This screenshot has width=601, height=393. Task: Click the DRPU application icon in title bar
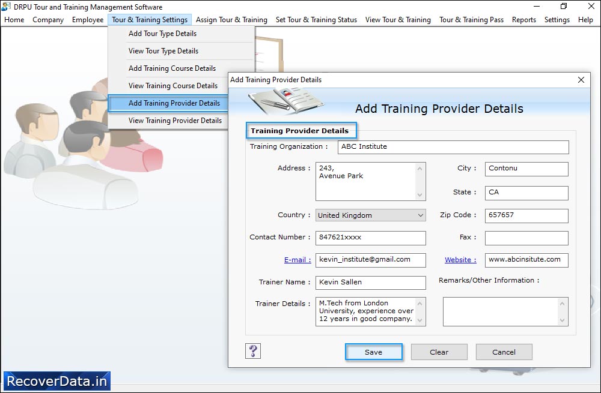pyautogui.click(x=6, y=7)
